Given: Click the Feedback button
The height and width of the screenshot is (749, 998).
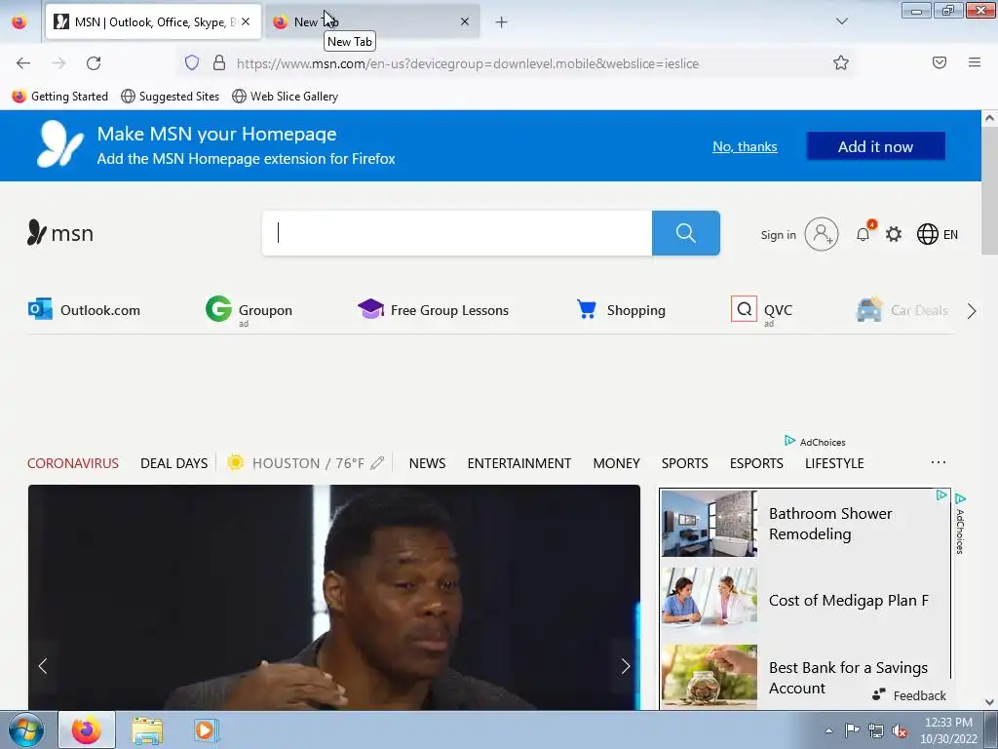Looking at the screenshot, I should tap(909, 695).
